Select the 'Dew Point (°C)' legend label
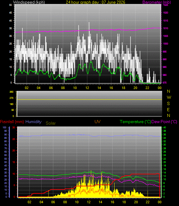This screenshot has height=206, width=179. tap(164, 122)
